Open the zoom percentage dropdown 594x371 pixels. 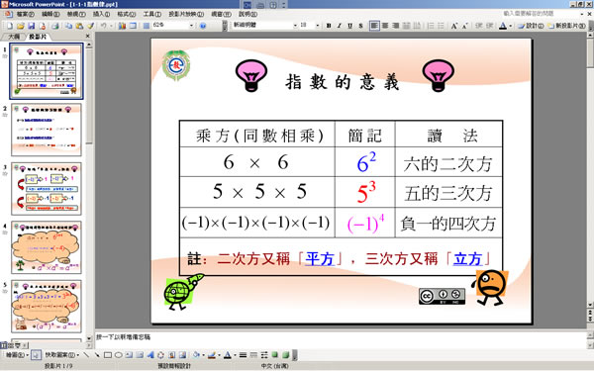click(191, 26)
